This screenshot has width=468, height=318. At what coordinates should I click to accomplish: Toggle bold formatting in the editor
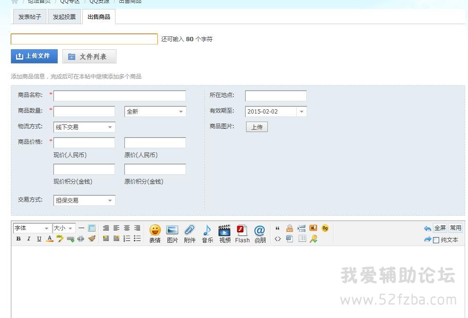18,238
